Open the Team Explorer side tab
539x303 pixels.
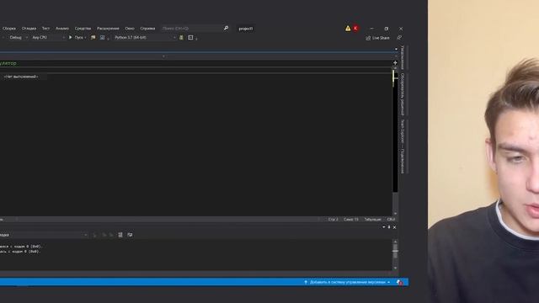pos(403,146)
